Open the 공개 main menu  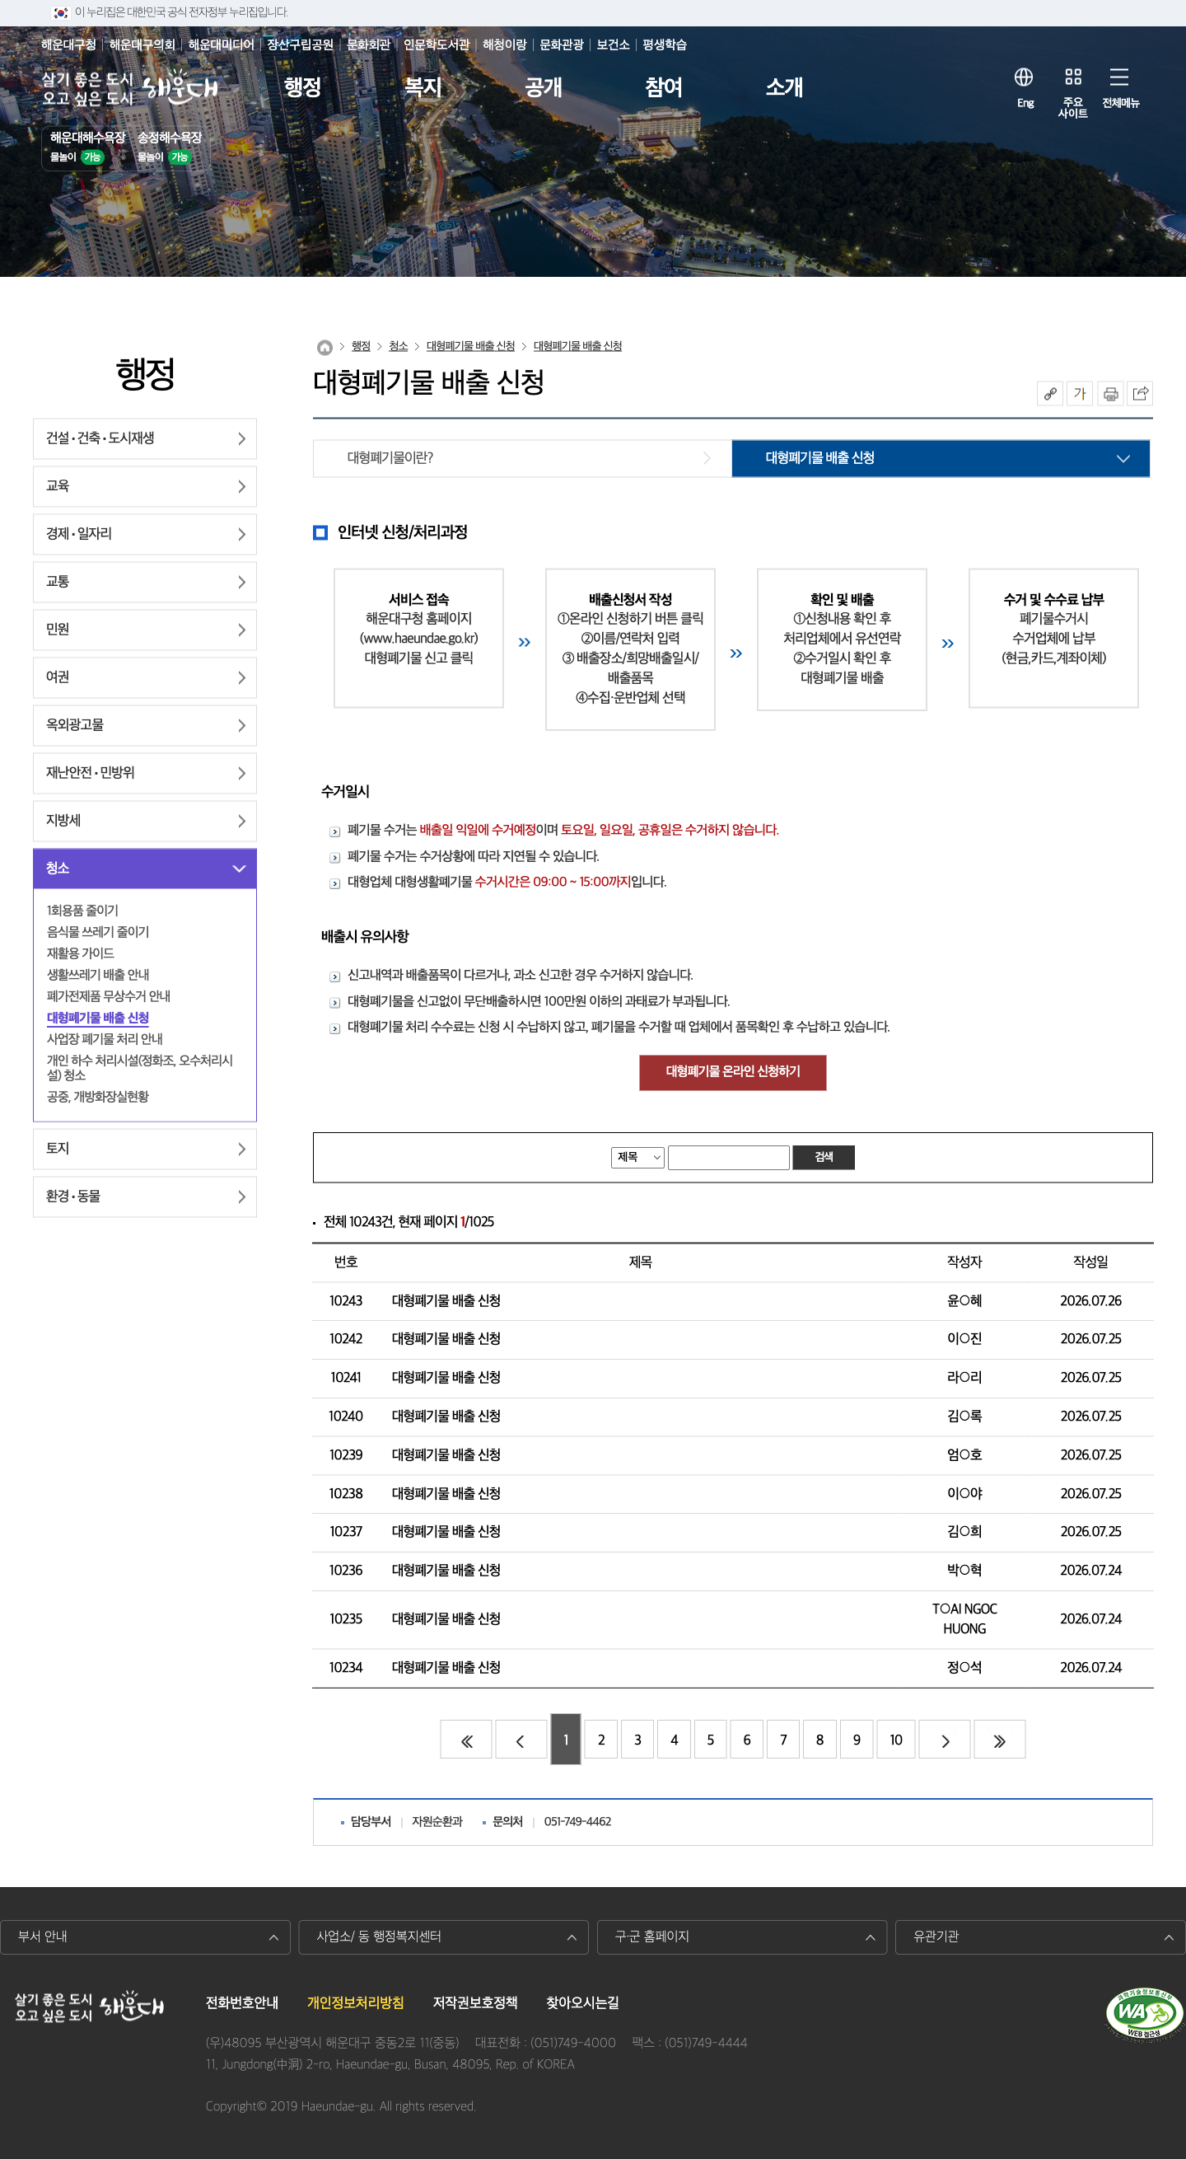pyautogui.click(x=544, y=87)
